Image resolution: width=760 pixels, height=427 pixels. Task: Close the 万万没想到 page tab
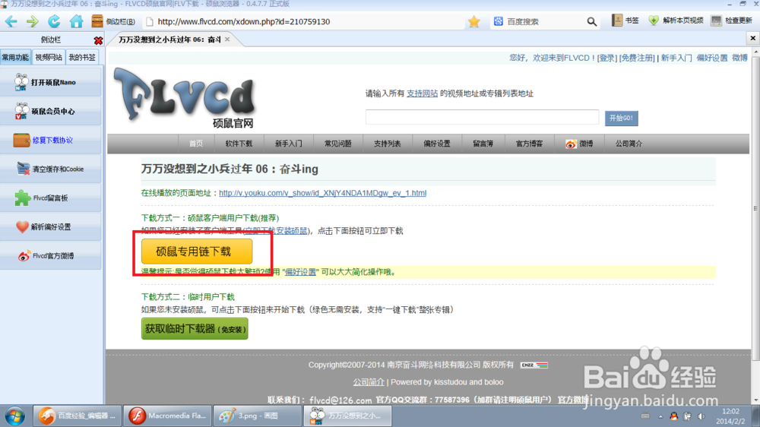click(226, 40)
